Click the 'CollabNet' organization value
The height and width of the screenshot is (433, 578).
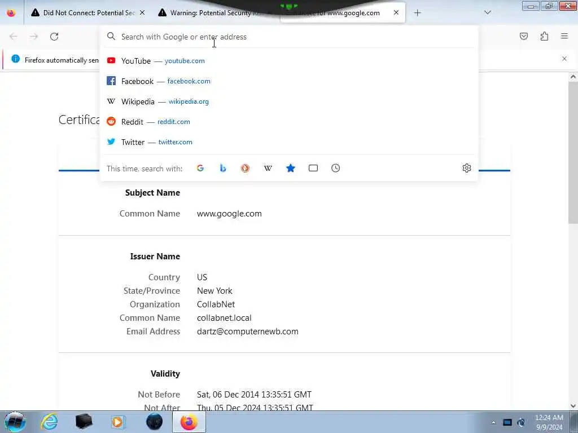tap(216, 304)
